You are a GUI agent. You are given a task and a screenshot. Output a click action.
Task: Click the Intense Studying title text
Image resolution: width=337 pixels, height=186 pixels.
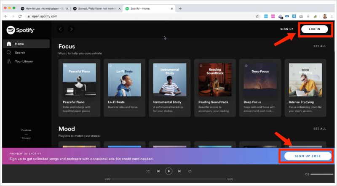coord(301,102)
